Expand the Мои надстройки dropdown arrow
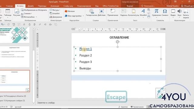 [83, 16]
